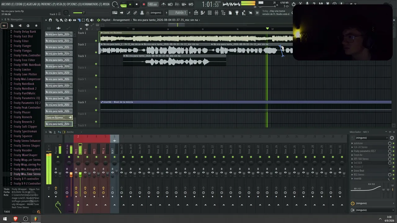
Task: Open the autotune slot arrow menu
Action: [352, 143]
